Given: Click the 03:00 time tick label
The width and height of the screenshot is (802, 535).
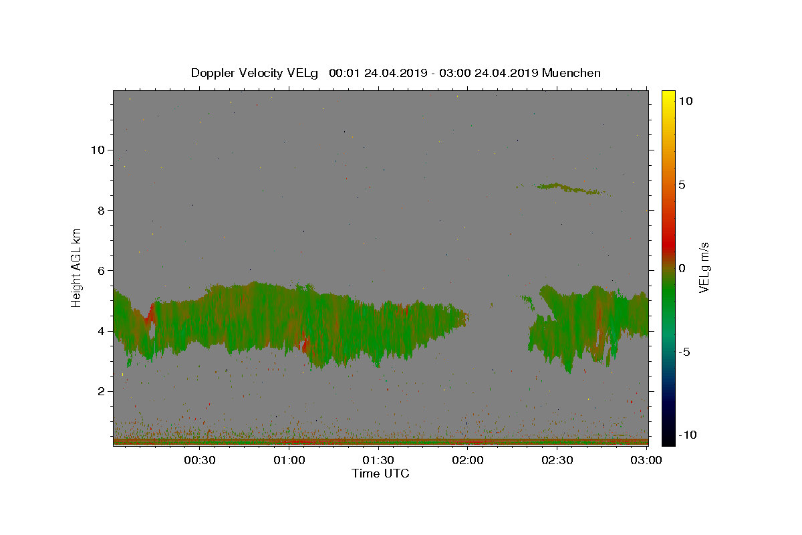Looking at the screenshot, I should click(x=646, y=460).
